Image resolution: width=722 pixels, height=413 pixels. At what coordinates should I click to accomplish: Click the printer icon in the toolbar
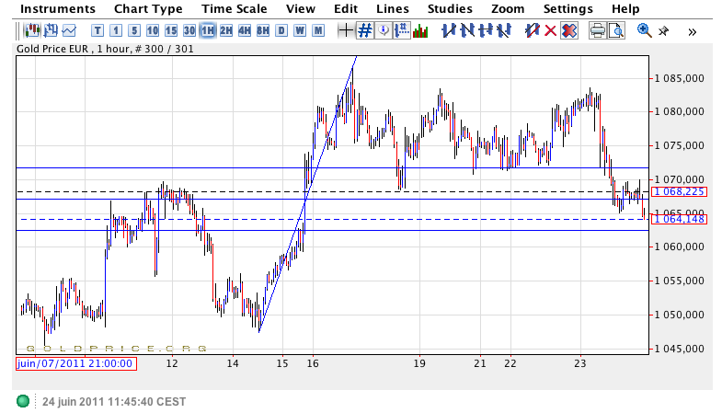(x=597, y=30)
